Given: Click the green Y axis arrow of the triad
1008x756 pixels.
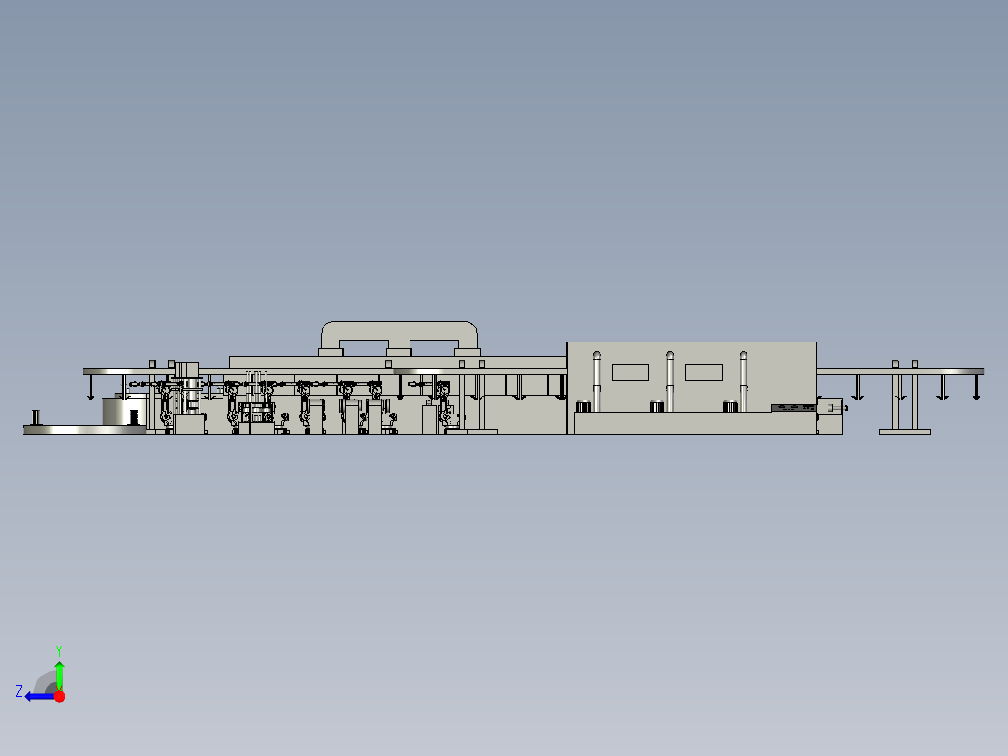Looking at the screenshot, I should 59,675.
